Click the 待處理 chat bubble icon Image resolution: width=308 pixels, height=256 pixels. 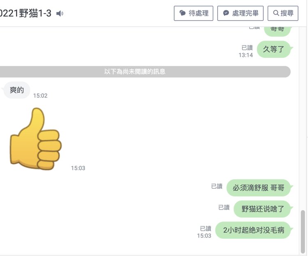(x=182, y=13)
